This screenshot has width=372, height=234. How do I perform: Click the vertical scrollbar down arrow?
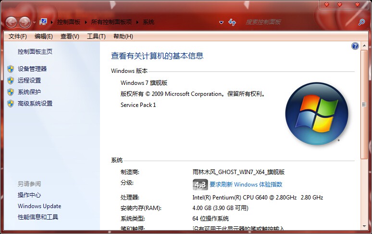(x=364, y=226)
